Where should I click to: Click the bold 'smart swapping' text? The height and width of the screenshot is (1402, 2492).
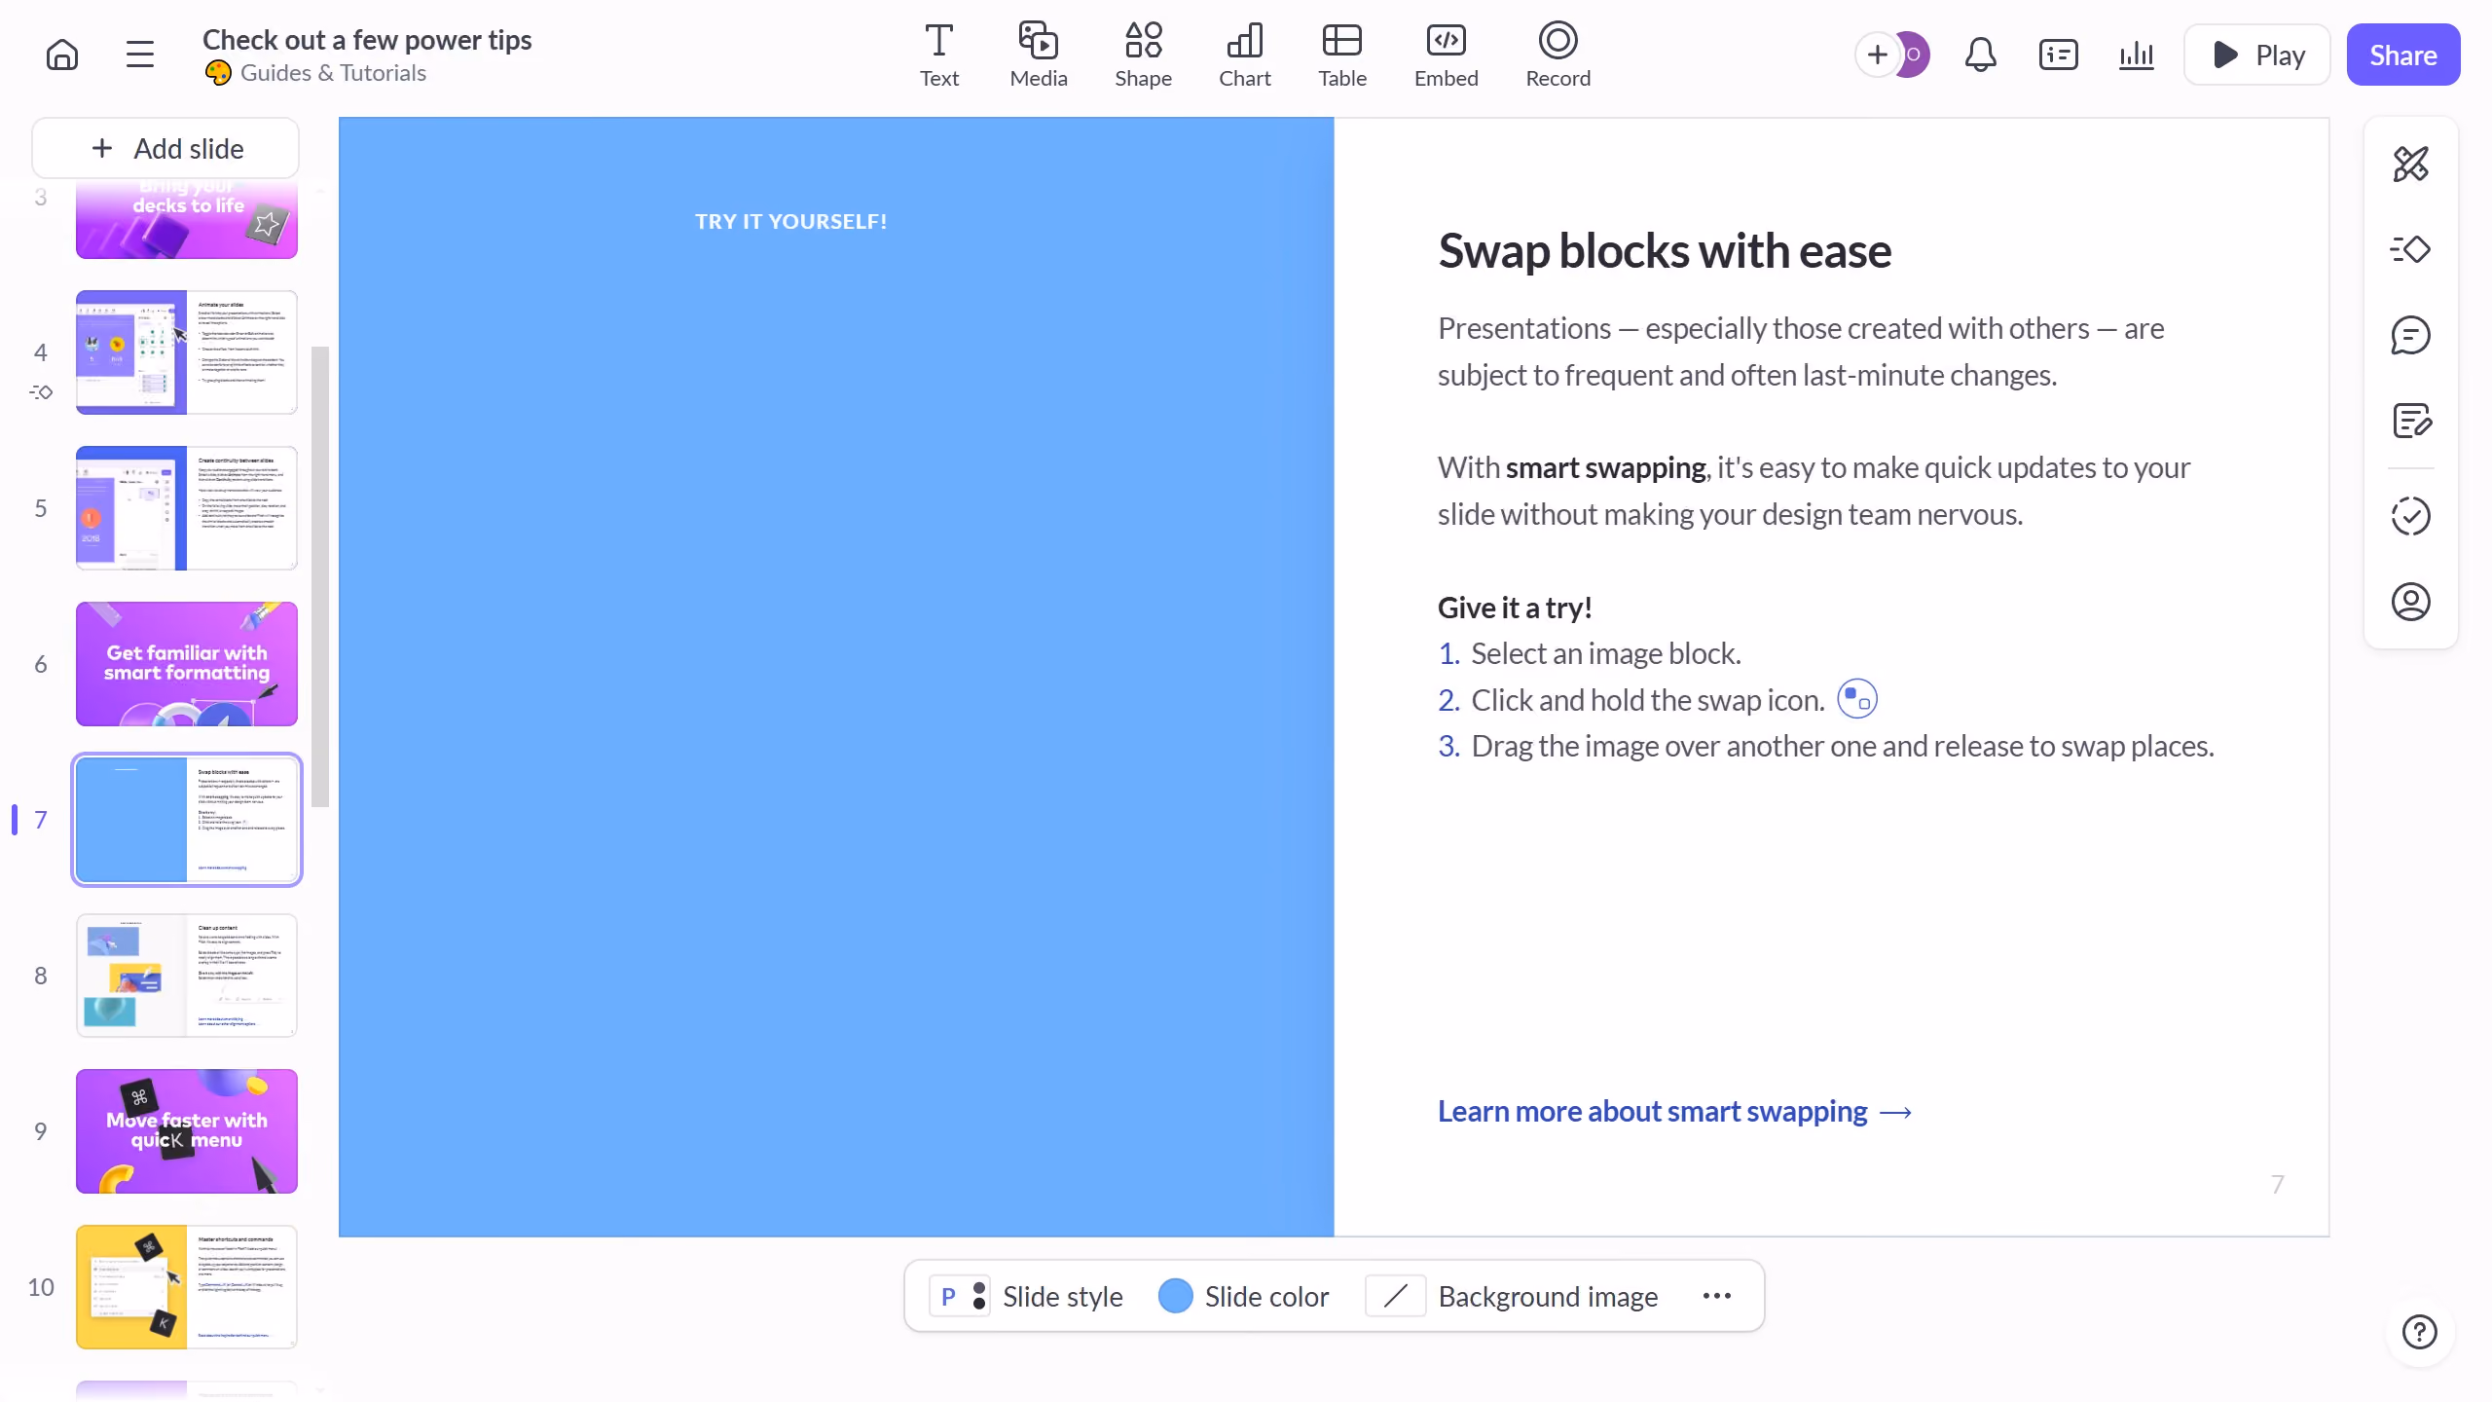tap(1605, 467)
